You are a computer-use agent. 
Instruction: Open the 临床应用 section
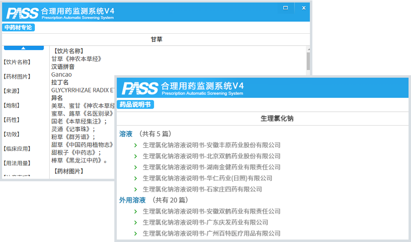click(17, 149)
